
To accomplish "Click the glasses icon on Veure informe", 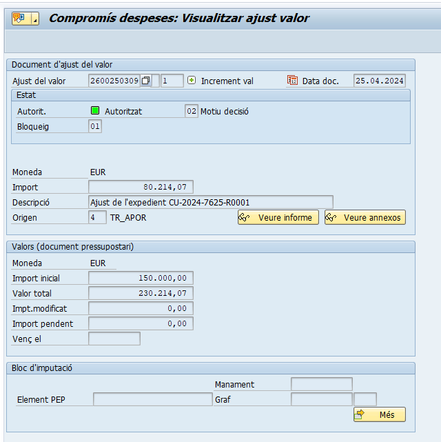I will tap(244, 218).
